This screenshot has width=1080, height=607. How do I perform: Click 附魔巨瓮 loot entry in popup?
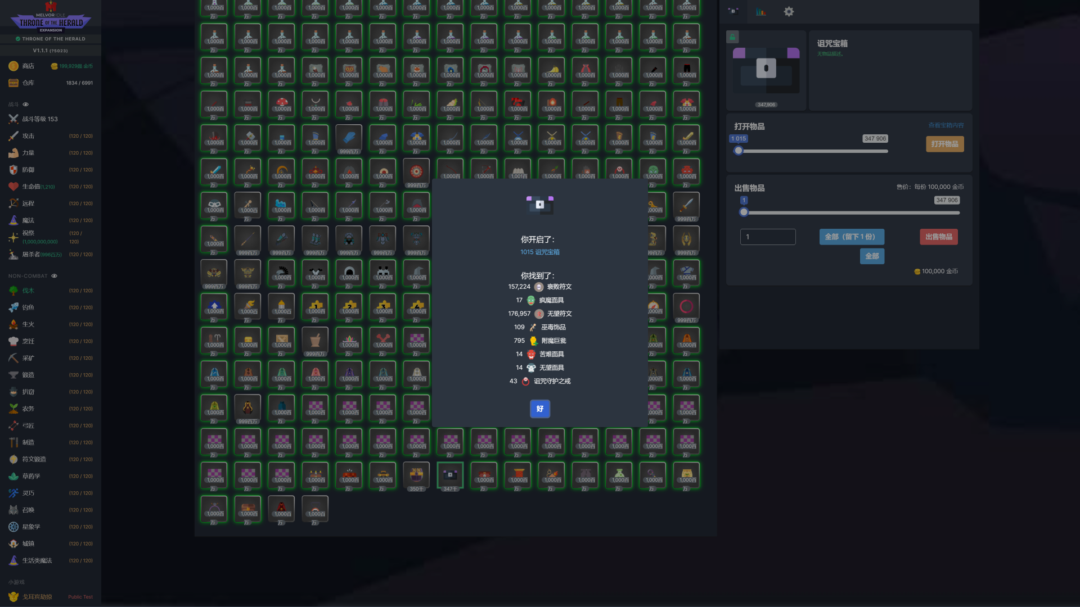(x=539, y=341)
